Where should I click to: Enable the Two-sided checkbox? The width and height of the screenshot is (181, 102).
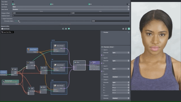click(x=13, y=2)
